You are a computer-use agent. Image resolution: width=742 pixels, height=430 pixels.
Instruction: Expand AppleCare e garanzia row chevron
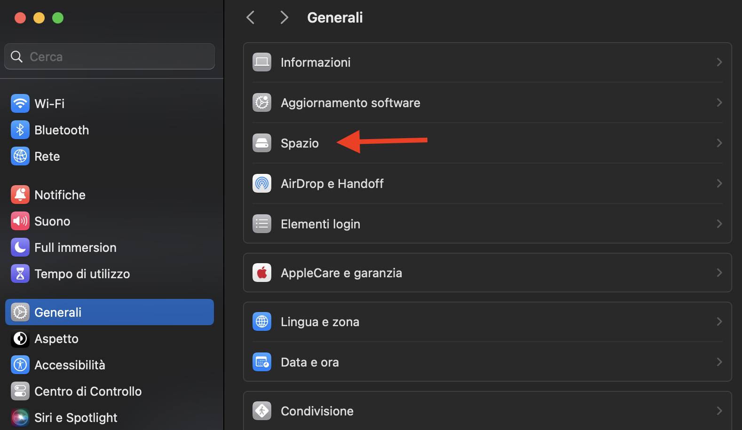[719, 273]
